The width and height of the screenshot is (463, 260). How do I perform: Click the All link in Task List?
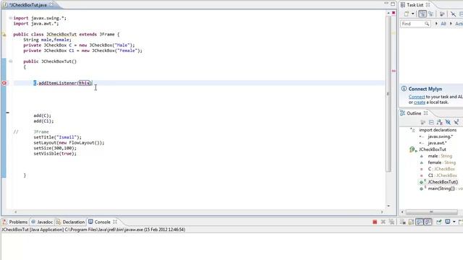click(x=443, y=24)
